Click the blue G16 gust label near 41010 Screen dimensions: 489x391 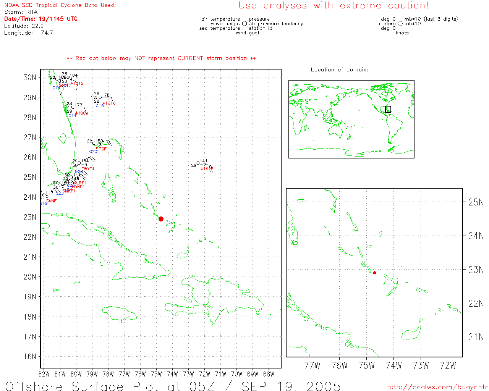coord(100,106)
